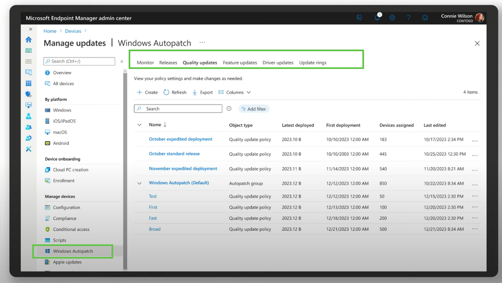This screenshot has height=283, width=502.
Task: Switch to Driver updates tab
Action: (278, 63)
